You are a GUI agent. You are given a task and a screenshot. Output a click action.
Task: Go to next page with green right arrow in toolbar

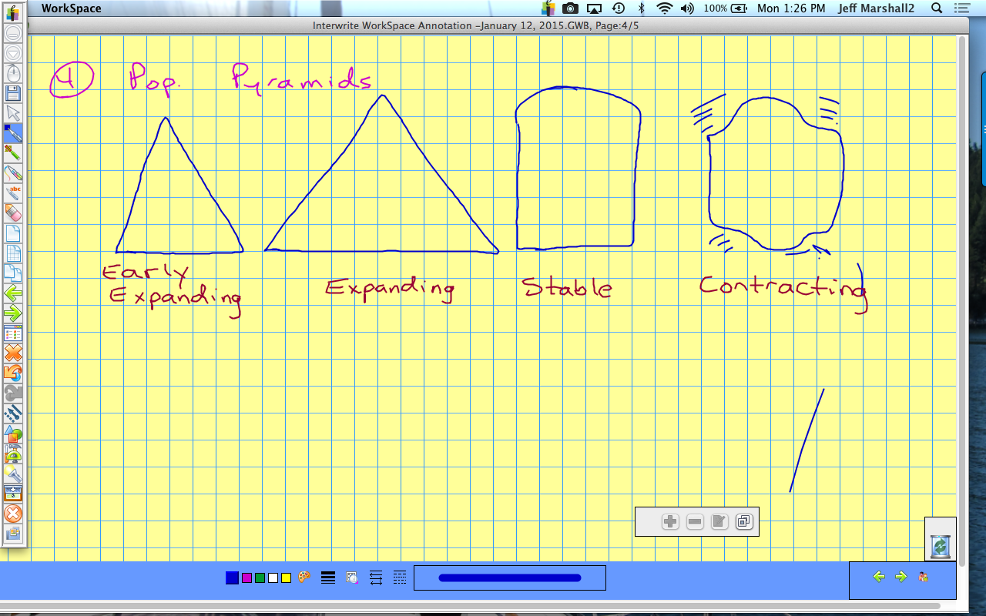(13, 313)
